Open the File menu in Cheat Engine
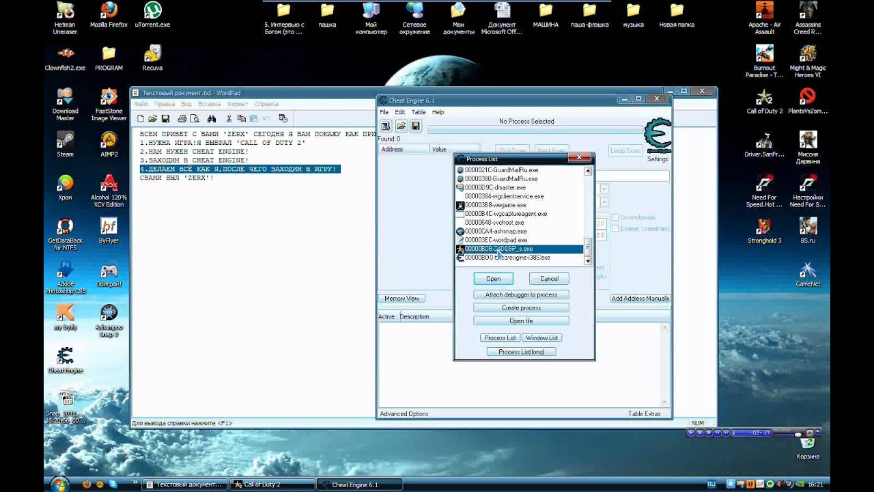 [x=384, y=112]
